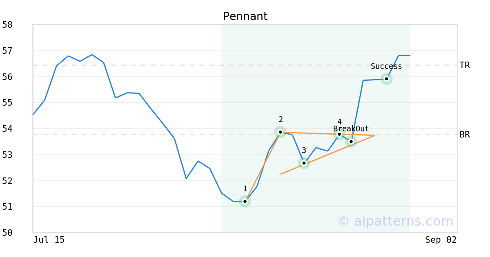Click the orange pennant apex point
This screenshot has width=490, height=257.
tap(374, 135)
